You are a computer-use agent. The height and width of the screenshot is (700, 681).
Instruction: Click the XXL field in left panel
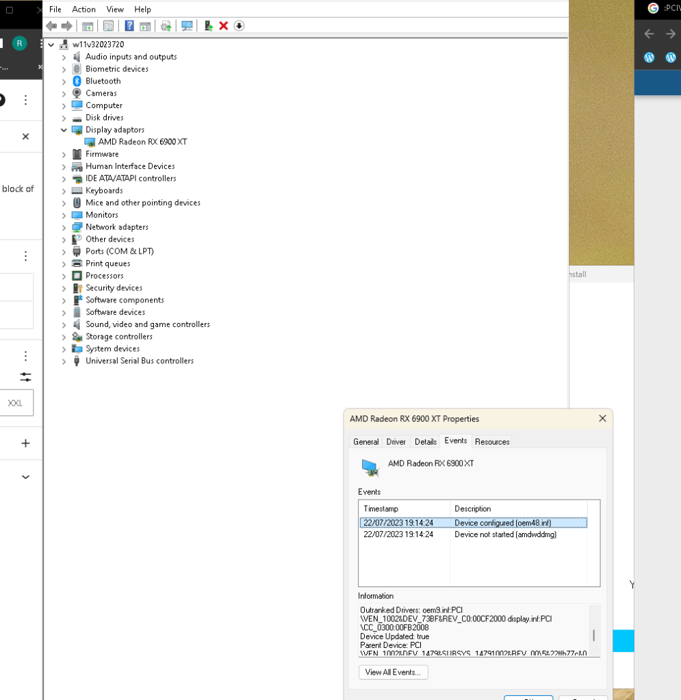pyautogui.click(x=16, y=403)
